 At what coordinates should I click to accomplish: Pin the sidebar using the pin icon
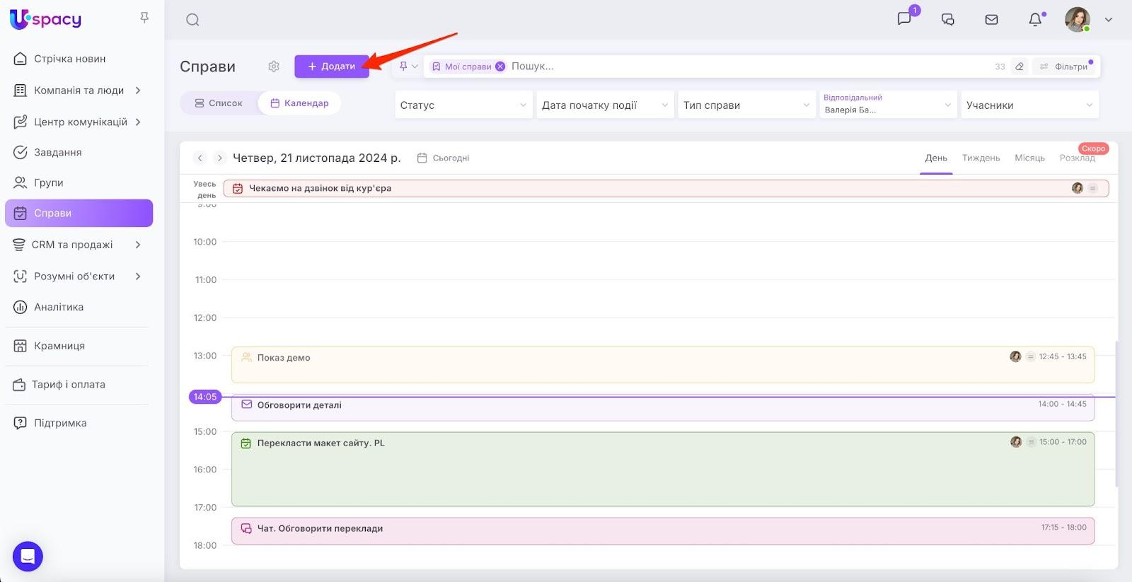[144, 18]
